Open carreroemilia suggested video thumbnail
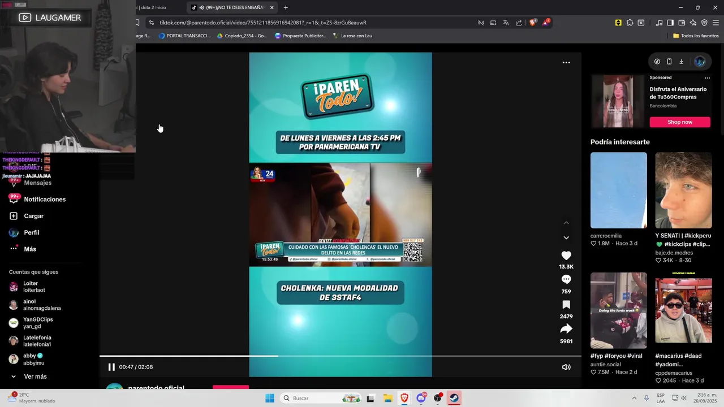The image size is (724, 407). [619, 190]
